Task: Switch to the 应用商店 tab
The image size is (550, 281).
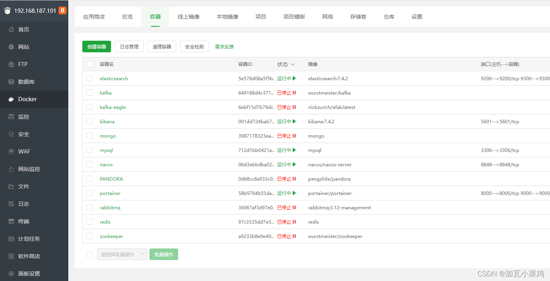Action: (x=94, y=17)
